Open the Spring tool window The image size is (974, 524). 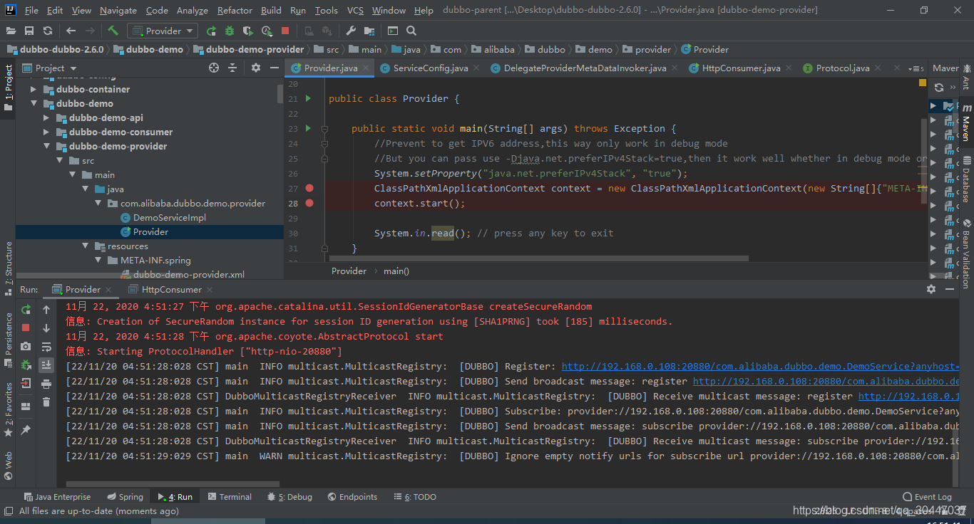[x=125, y=497]
